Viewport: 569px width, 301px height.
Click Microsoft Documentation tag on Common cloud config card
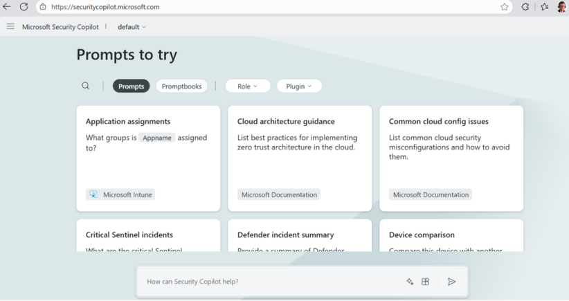point(431,194)
